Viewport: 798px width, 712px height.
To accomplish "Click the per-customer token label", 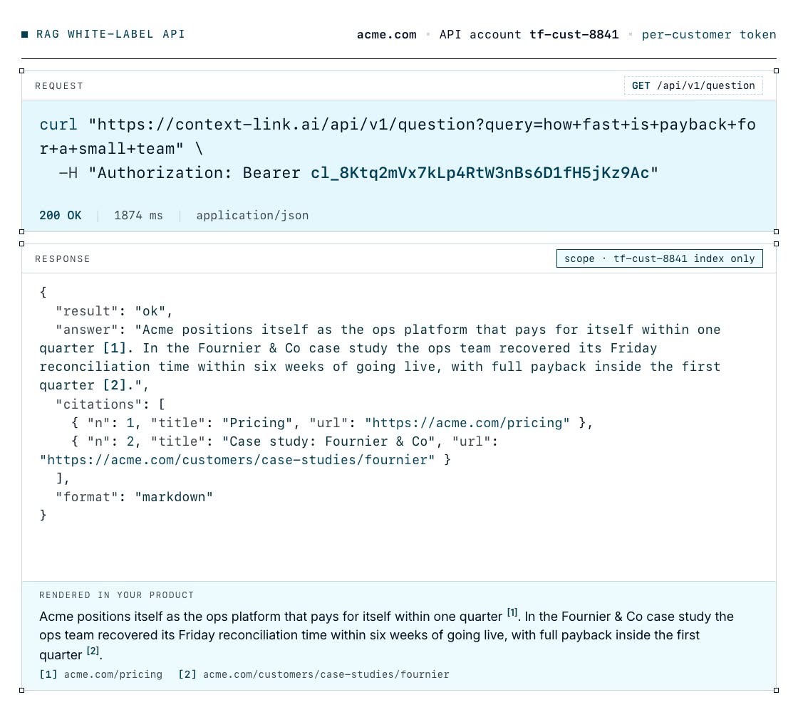I will click(x=708, y=35).
